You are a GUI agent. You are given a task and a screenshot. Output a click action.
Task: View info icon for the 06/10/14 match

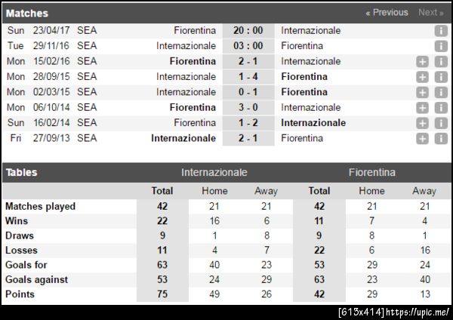point(441,108)
